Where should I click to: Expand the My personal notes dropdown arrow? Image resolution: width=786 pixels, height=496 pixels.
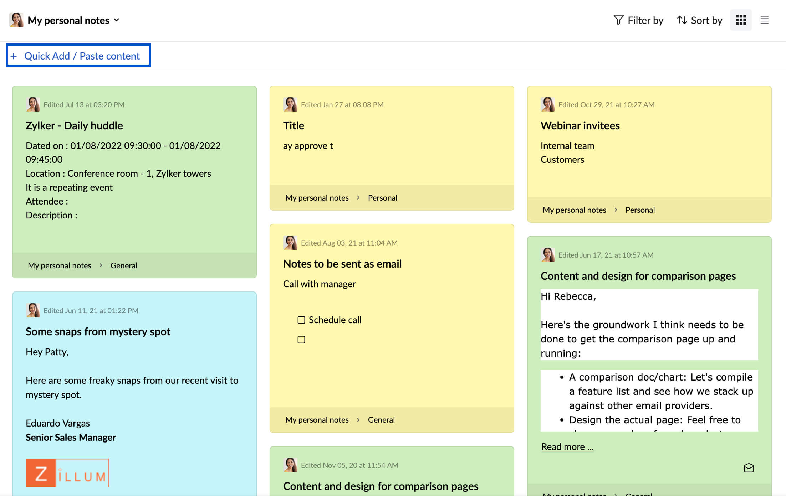click(117, 20)
